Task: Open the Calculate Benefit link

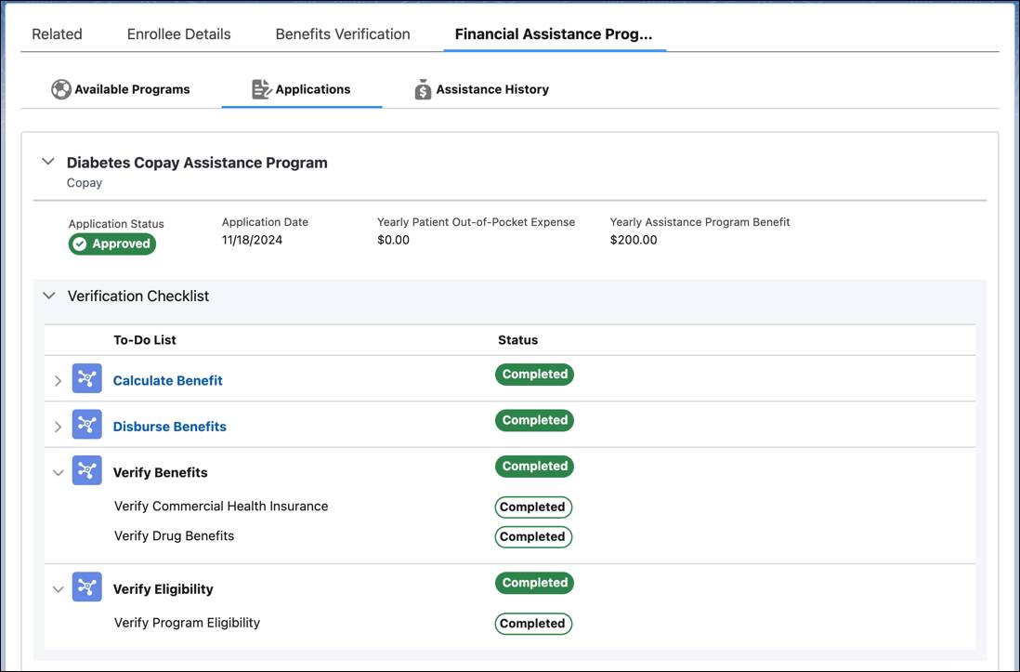Action: click(x=167, y=380)
